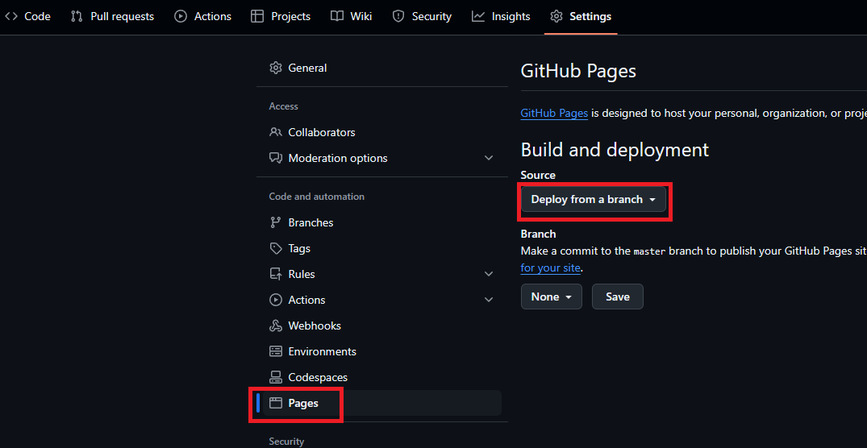Open the None branch selector dropdown
The width and height of the screenshot is (867, 448).
551,297
